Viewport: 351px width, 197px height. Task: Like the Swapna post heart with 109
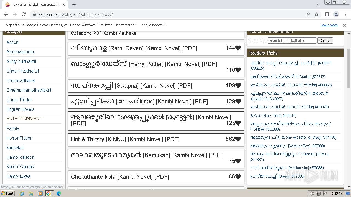(238, 85)
